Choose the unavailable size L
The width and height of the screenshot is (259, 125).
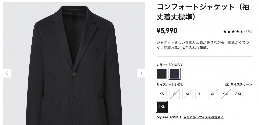(x=200, y=94)
